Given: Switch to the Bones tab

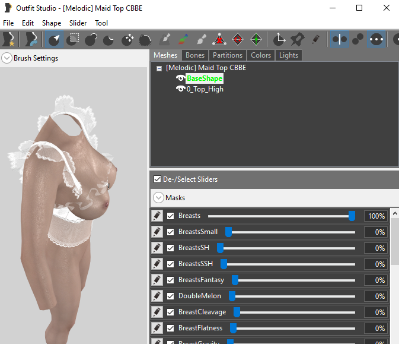Looking at the screenshot, I should [195, 55].
